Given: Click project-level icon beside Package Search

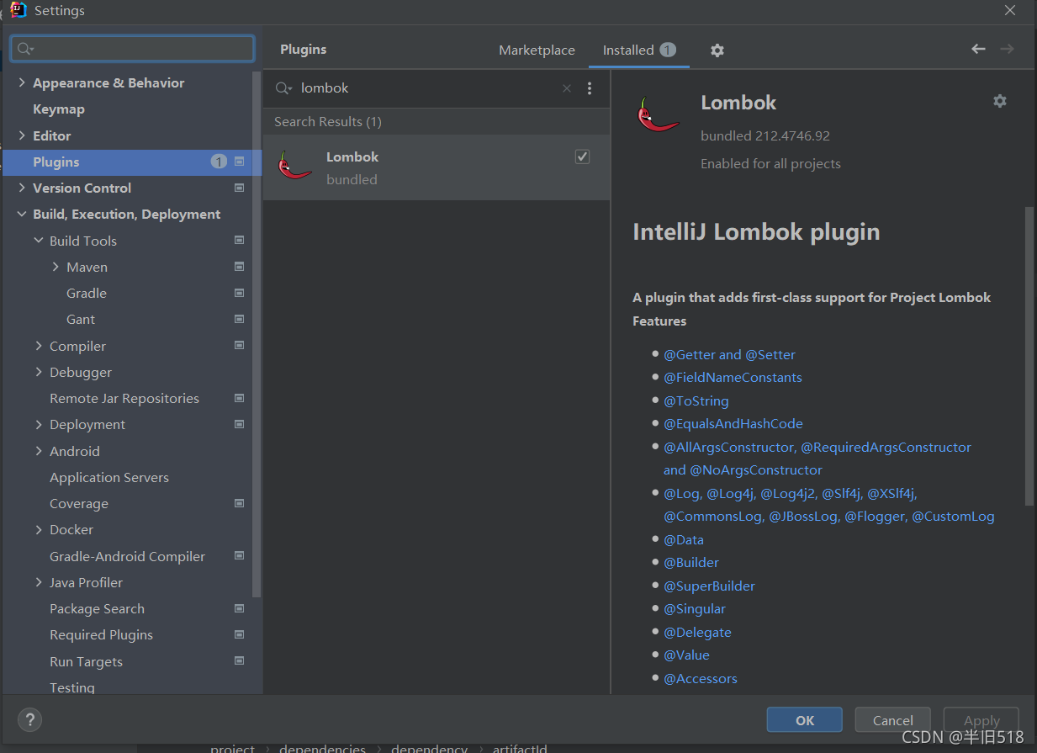Looking at the screenshot, I should coord(239,608).
